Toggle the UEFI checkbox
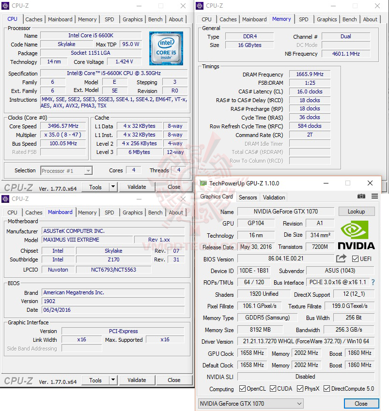This screenshot has height=411, width=389. 355,259
